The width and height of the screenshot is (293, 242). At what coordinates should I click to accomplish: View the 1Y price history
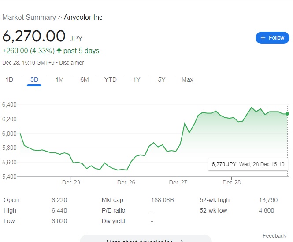137,79
